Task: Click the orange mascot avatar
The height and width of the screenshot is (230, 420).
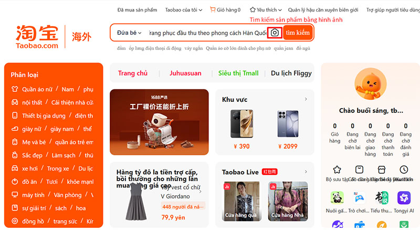Action: [x=371, y=84]
